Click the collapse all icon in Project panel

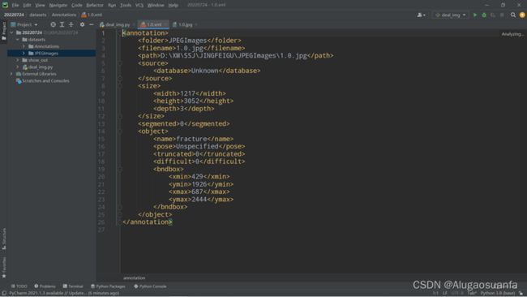71,24
